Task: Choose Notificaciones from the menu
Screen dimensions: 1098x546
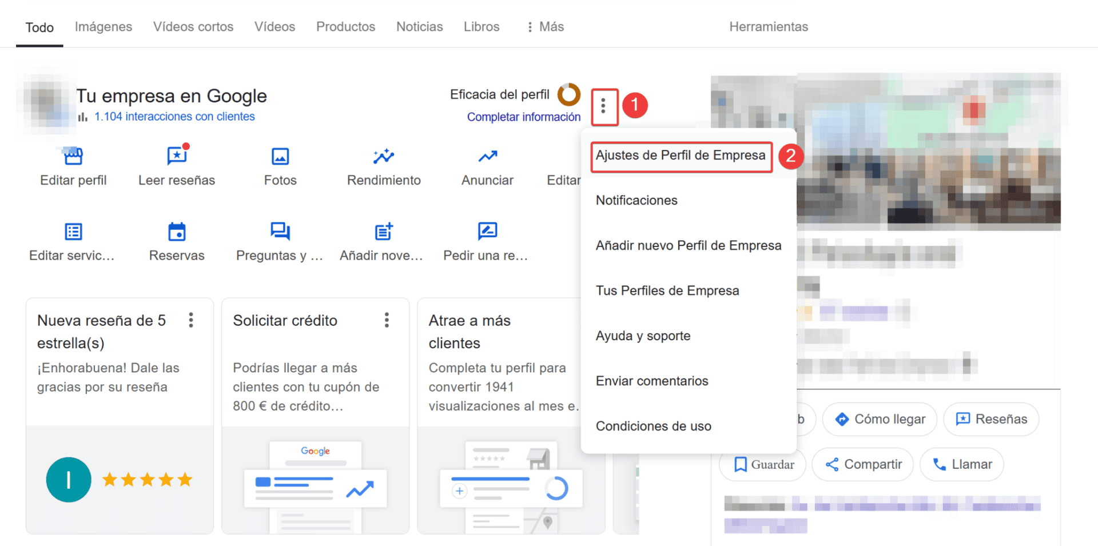Action: click(636, 200)
